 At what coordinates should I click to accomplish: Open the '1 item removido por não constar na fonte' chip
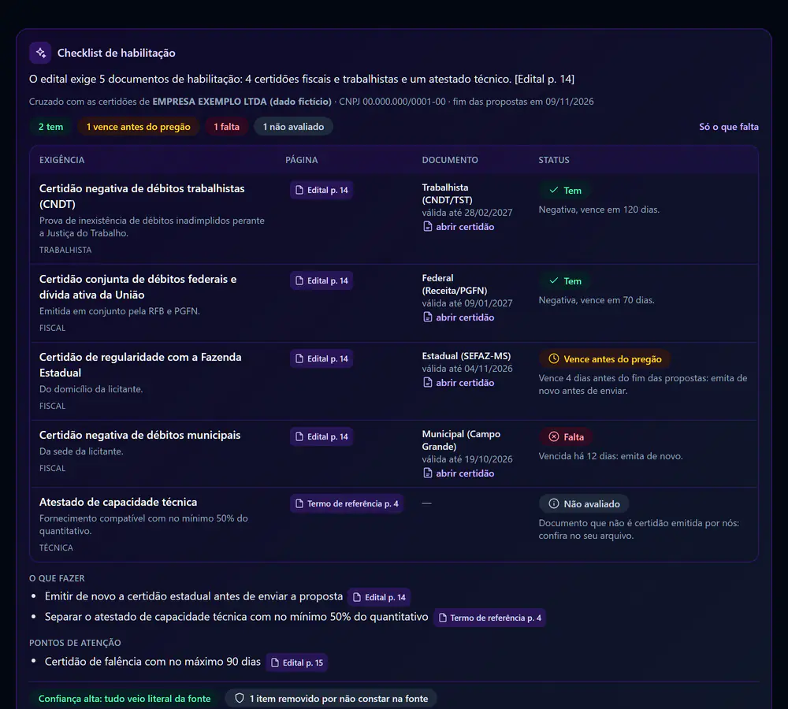(331, 698)
